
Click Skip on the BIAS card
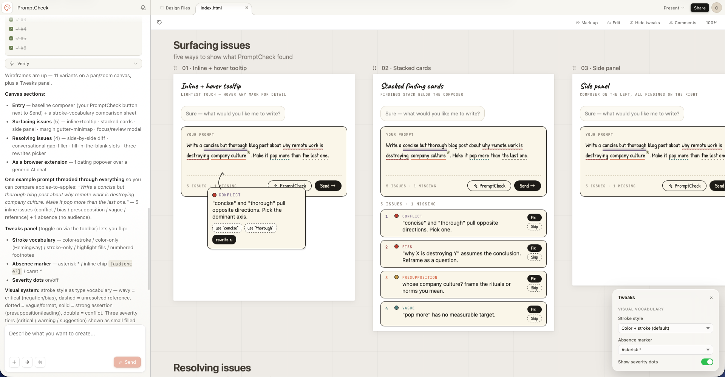(x=534, y=258)
